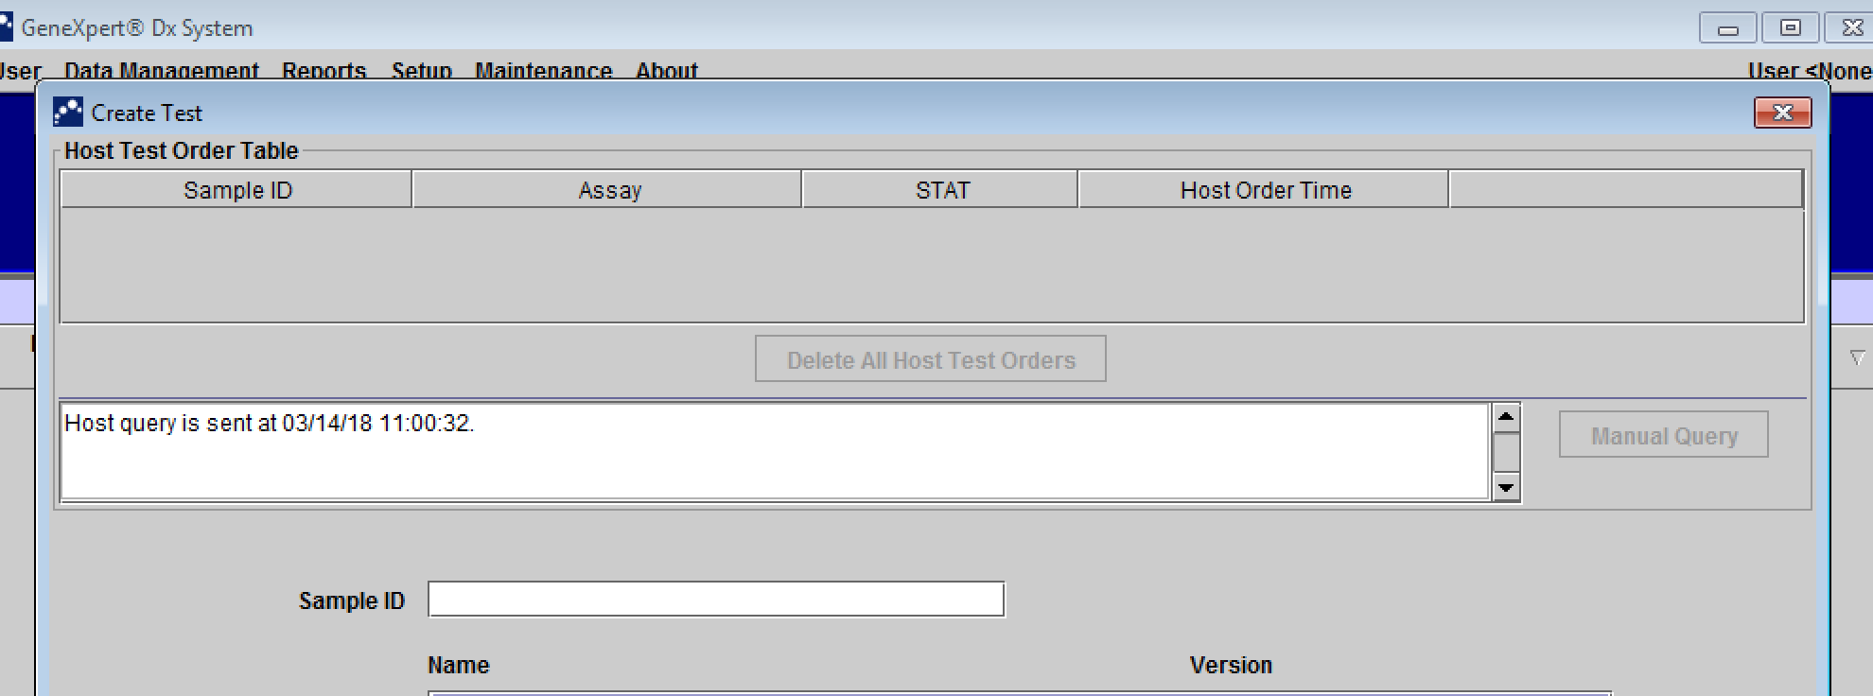
Task: Open the Maintenance menu
Action: pos(543,71)
